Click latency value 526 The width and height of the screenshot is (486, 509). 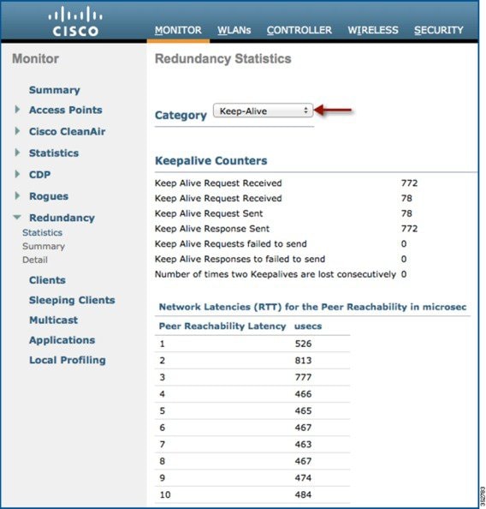coord(303,344)
